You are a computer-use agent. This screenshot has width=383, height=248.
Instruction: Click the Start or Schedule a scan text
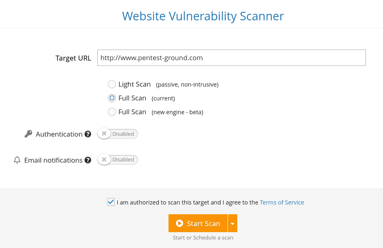[203, 237]
